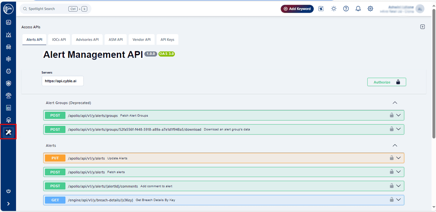This screenshot has height=212, width=436.
Task: Click path /apollo/api/v1/y/alerts/{alertId}/comments
Action: [x=103, y=186]
